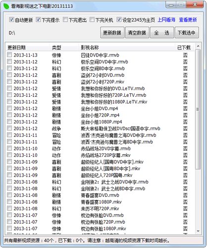Viewport: 207px width, 248px height.
Task: Open the 上网看海 link
Action: [x=166, y=20]
